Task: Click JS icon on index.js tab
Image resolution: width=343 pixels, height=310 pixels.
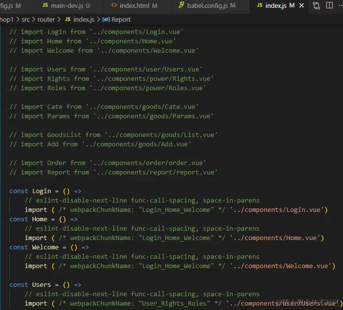Action: [x=259, y=5]
